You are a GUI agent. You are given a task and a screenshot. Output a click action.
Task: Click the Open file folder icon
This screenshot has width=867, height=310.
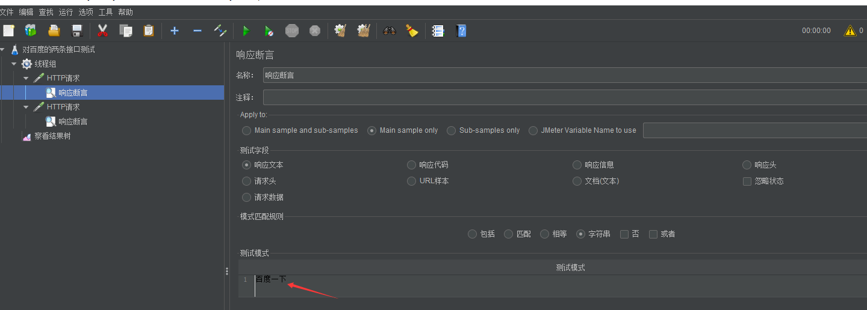pos(54,31)
